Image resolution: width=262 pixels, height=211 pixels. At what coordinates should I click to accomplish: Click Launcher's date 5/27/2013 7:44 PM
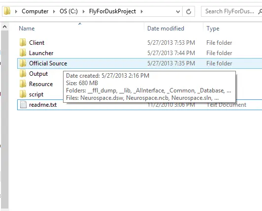pos(171,53)
